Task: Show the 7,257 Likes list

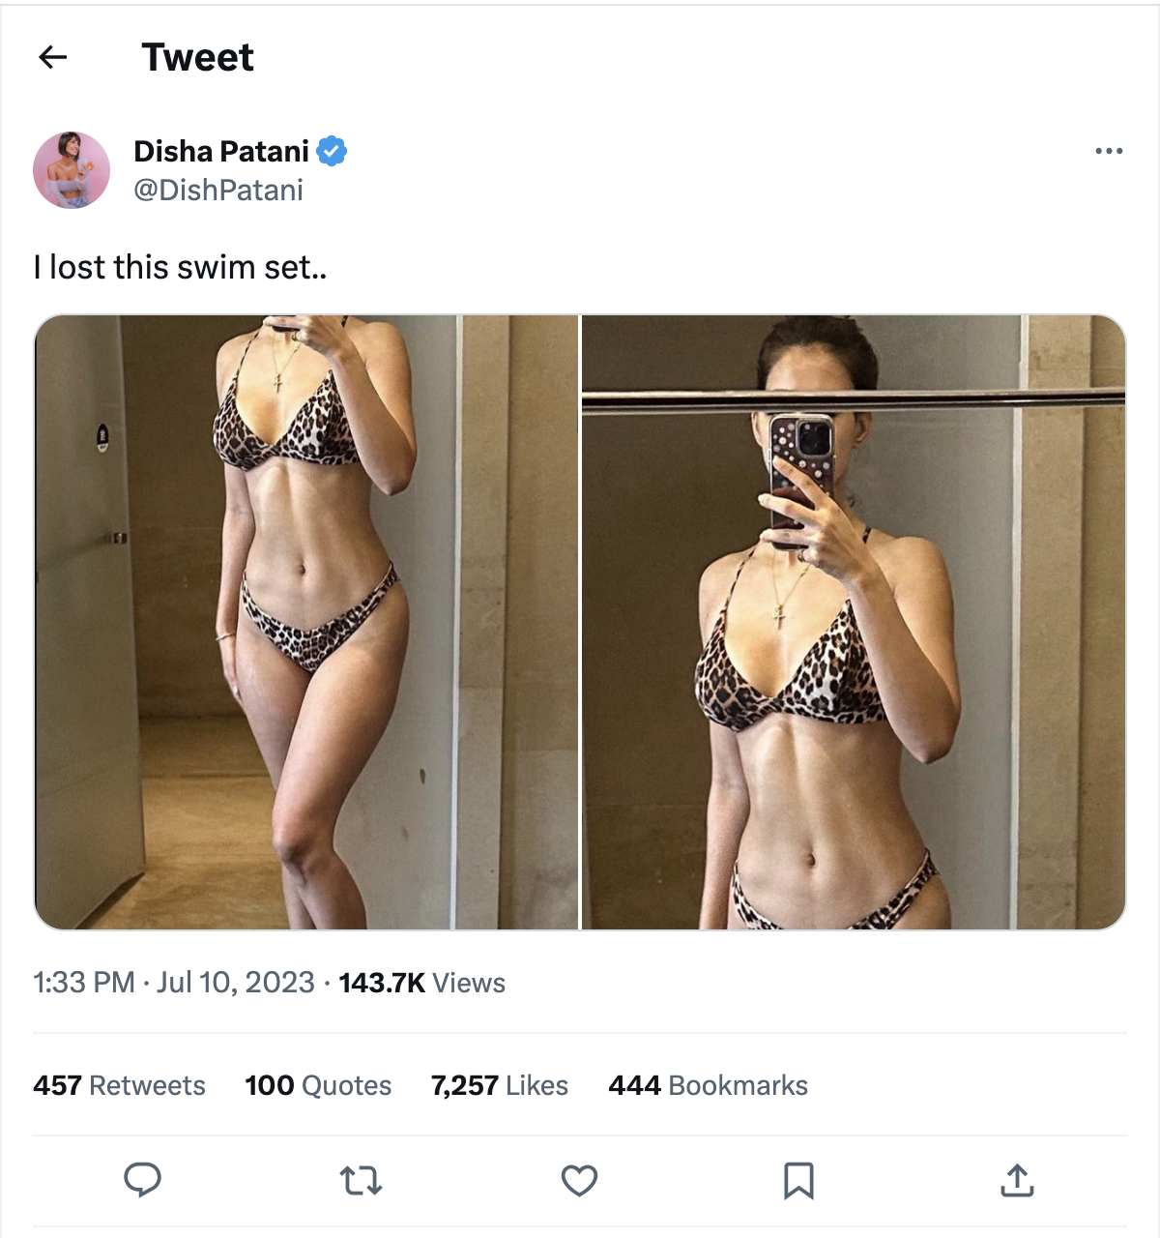Action: point(500,1085)
